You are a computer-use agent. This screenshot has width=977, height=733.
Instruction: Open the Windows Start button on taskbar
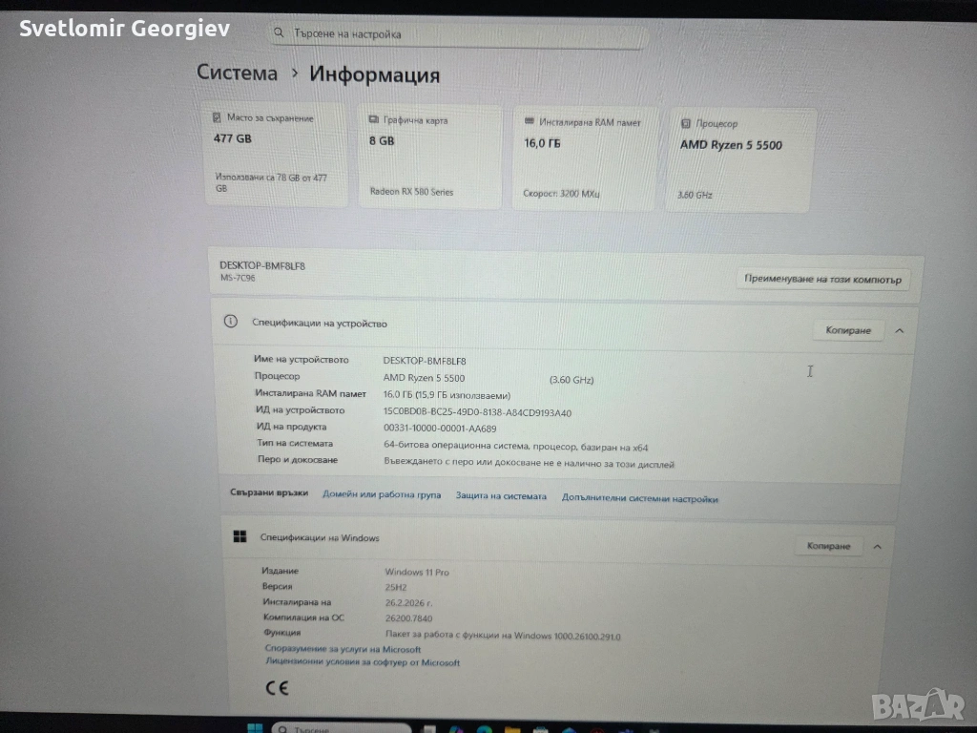[x=255, y=728]
